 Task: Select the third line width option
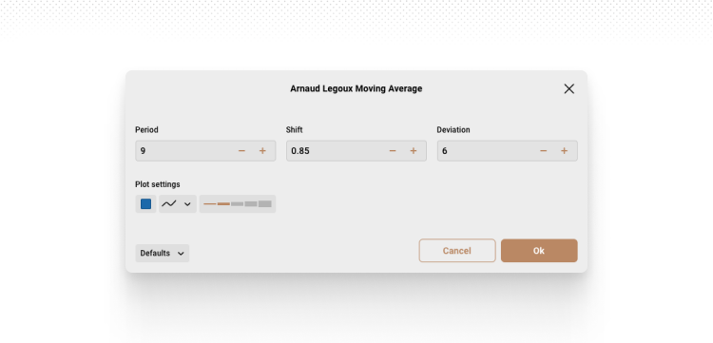238,204
